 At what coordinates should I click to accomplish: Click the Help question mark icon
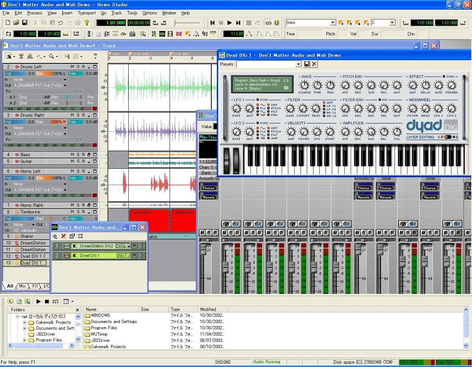pyautogui.click(x=87, y=23)
